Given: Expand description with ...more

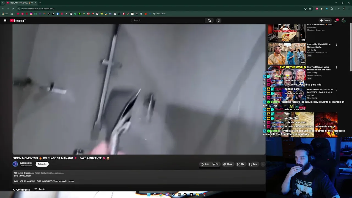Looking at the screenshot, I should point(71,181).
